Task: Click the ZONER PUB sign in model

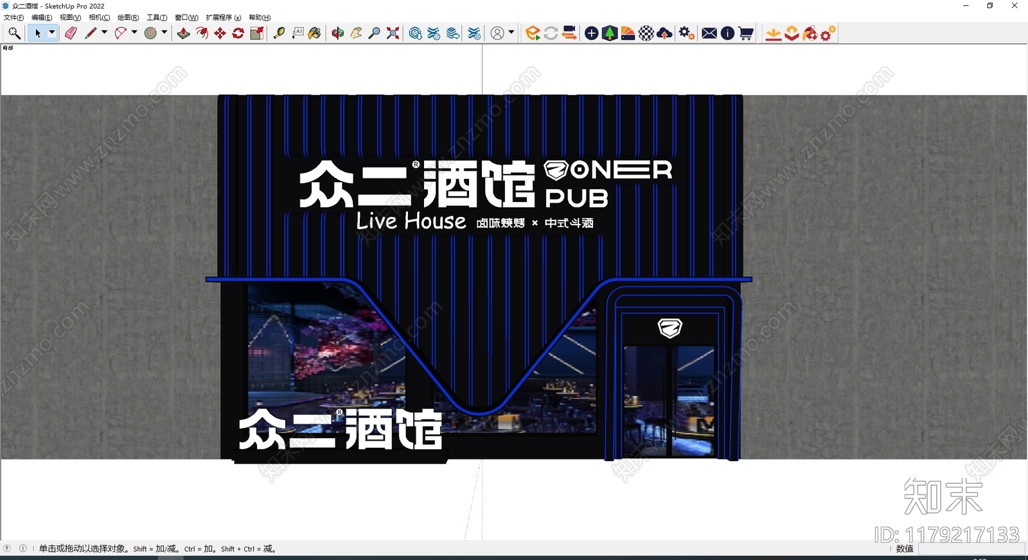Action: [x=608, y=183]
